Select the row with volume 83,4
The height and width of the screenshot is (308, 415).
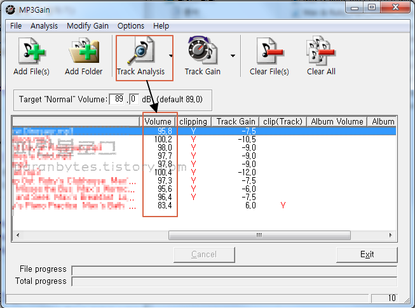204,205
